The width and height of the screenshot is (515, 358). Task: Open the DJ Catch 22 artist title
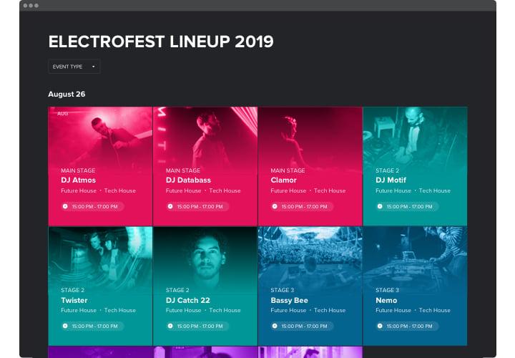point(188,300)
